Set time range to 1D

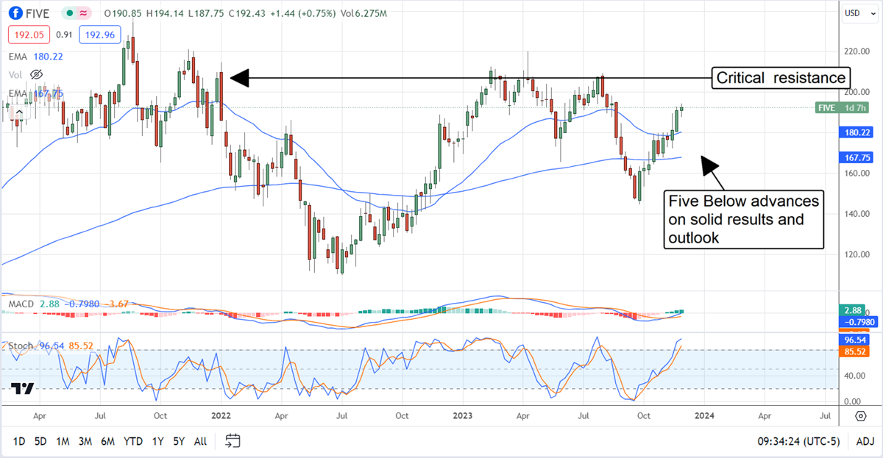[x=19, y=441]
